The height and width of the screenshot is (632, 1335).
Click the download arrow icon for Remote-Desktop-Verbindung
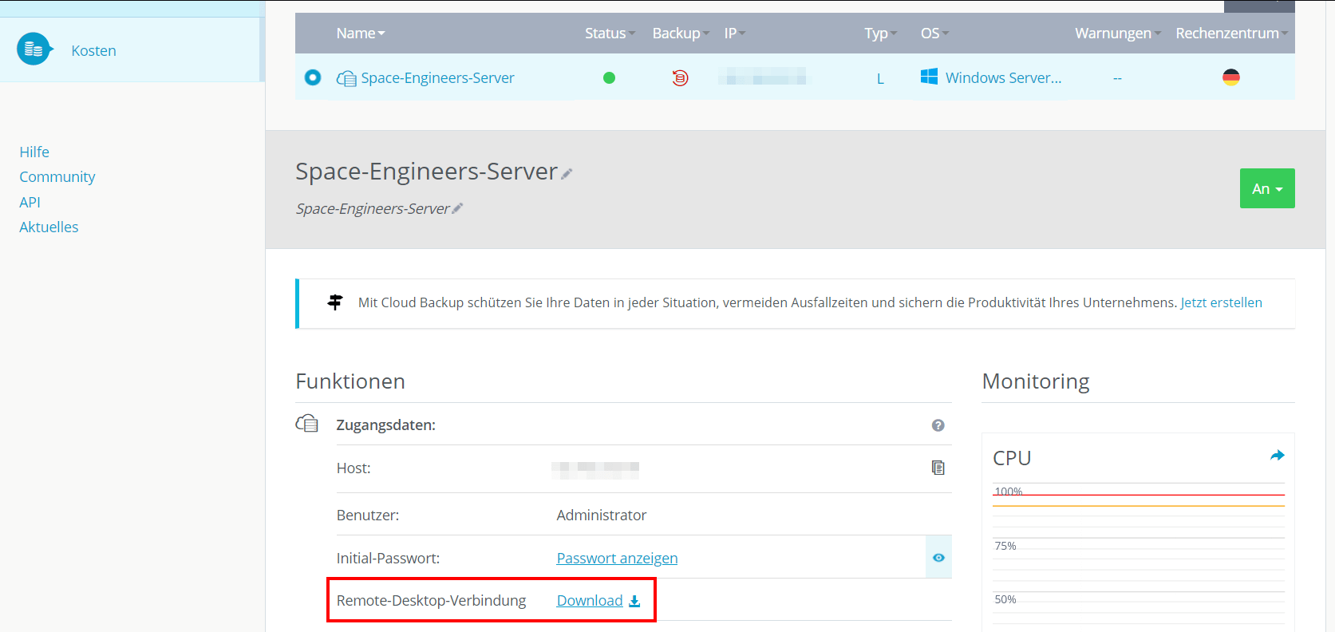point(634,601)
